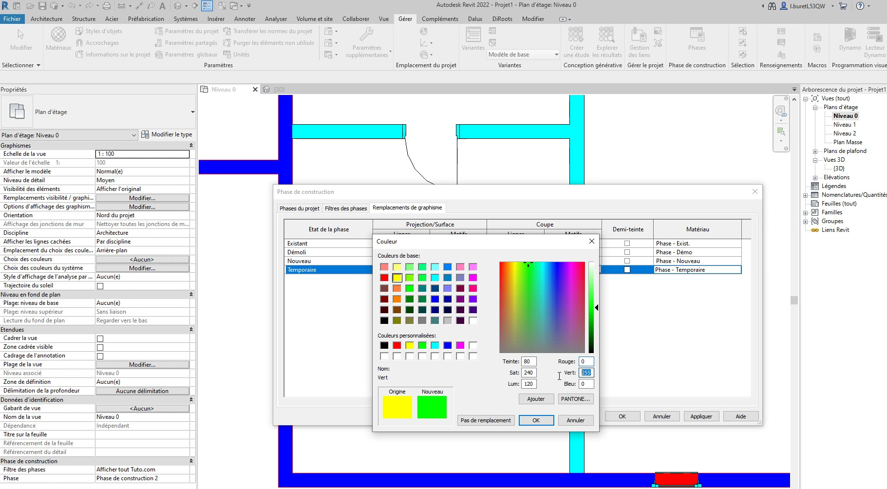Click the Styles d'objets icon

[80, 31]
